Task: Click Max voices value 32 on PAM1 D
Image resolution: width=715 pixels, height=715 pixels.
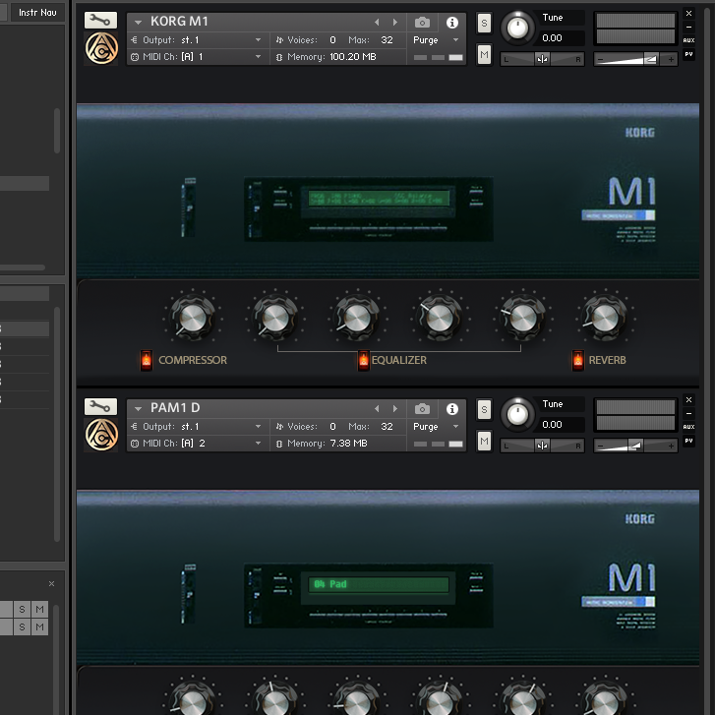Action: coord(387,427)
